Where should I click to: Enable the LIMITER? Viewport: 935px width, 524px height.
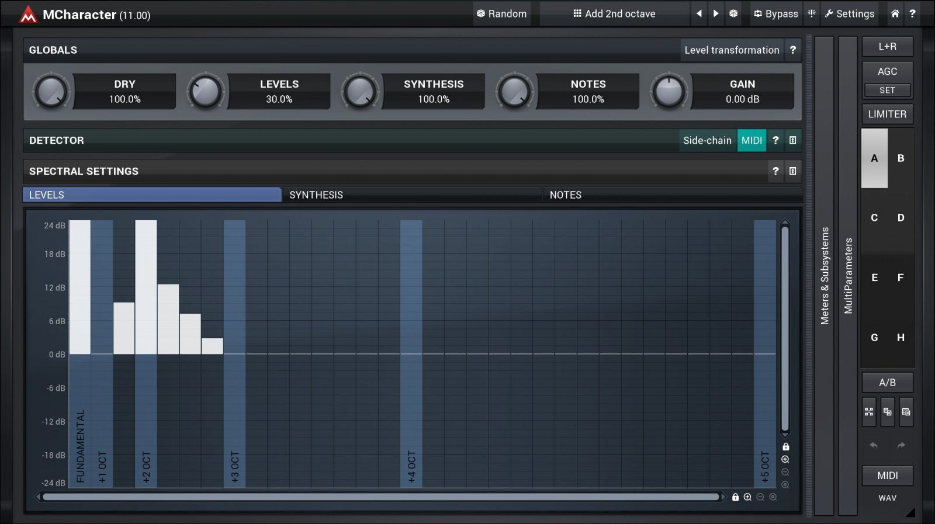pyautogui.click(x=887, y=114)
